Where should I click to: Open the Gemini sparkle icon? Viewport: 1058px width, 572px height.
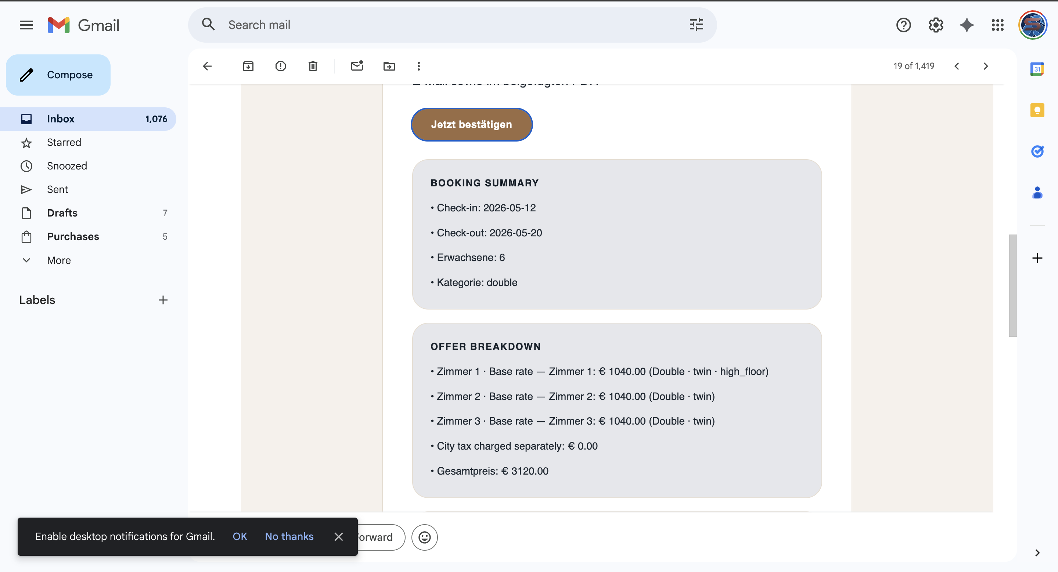coord(967,25)
